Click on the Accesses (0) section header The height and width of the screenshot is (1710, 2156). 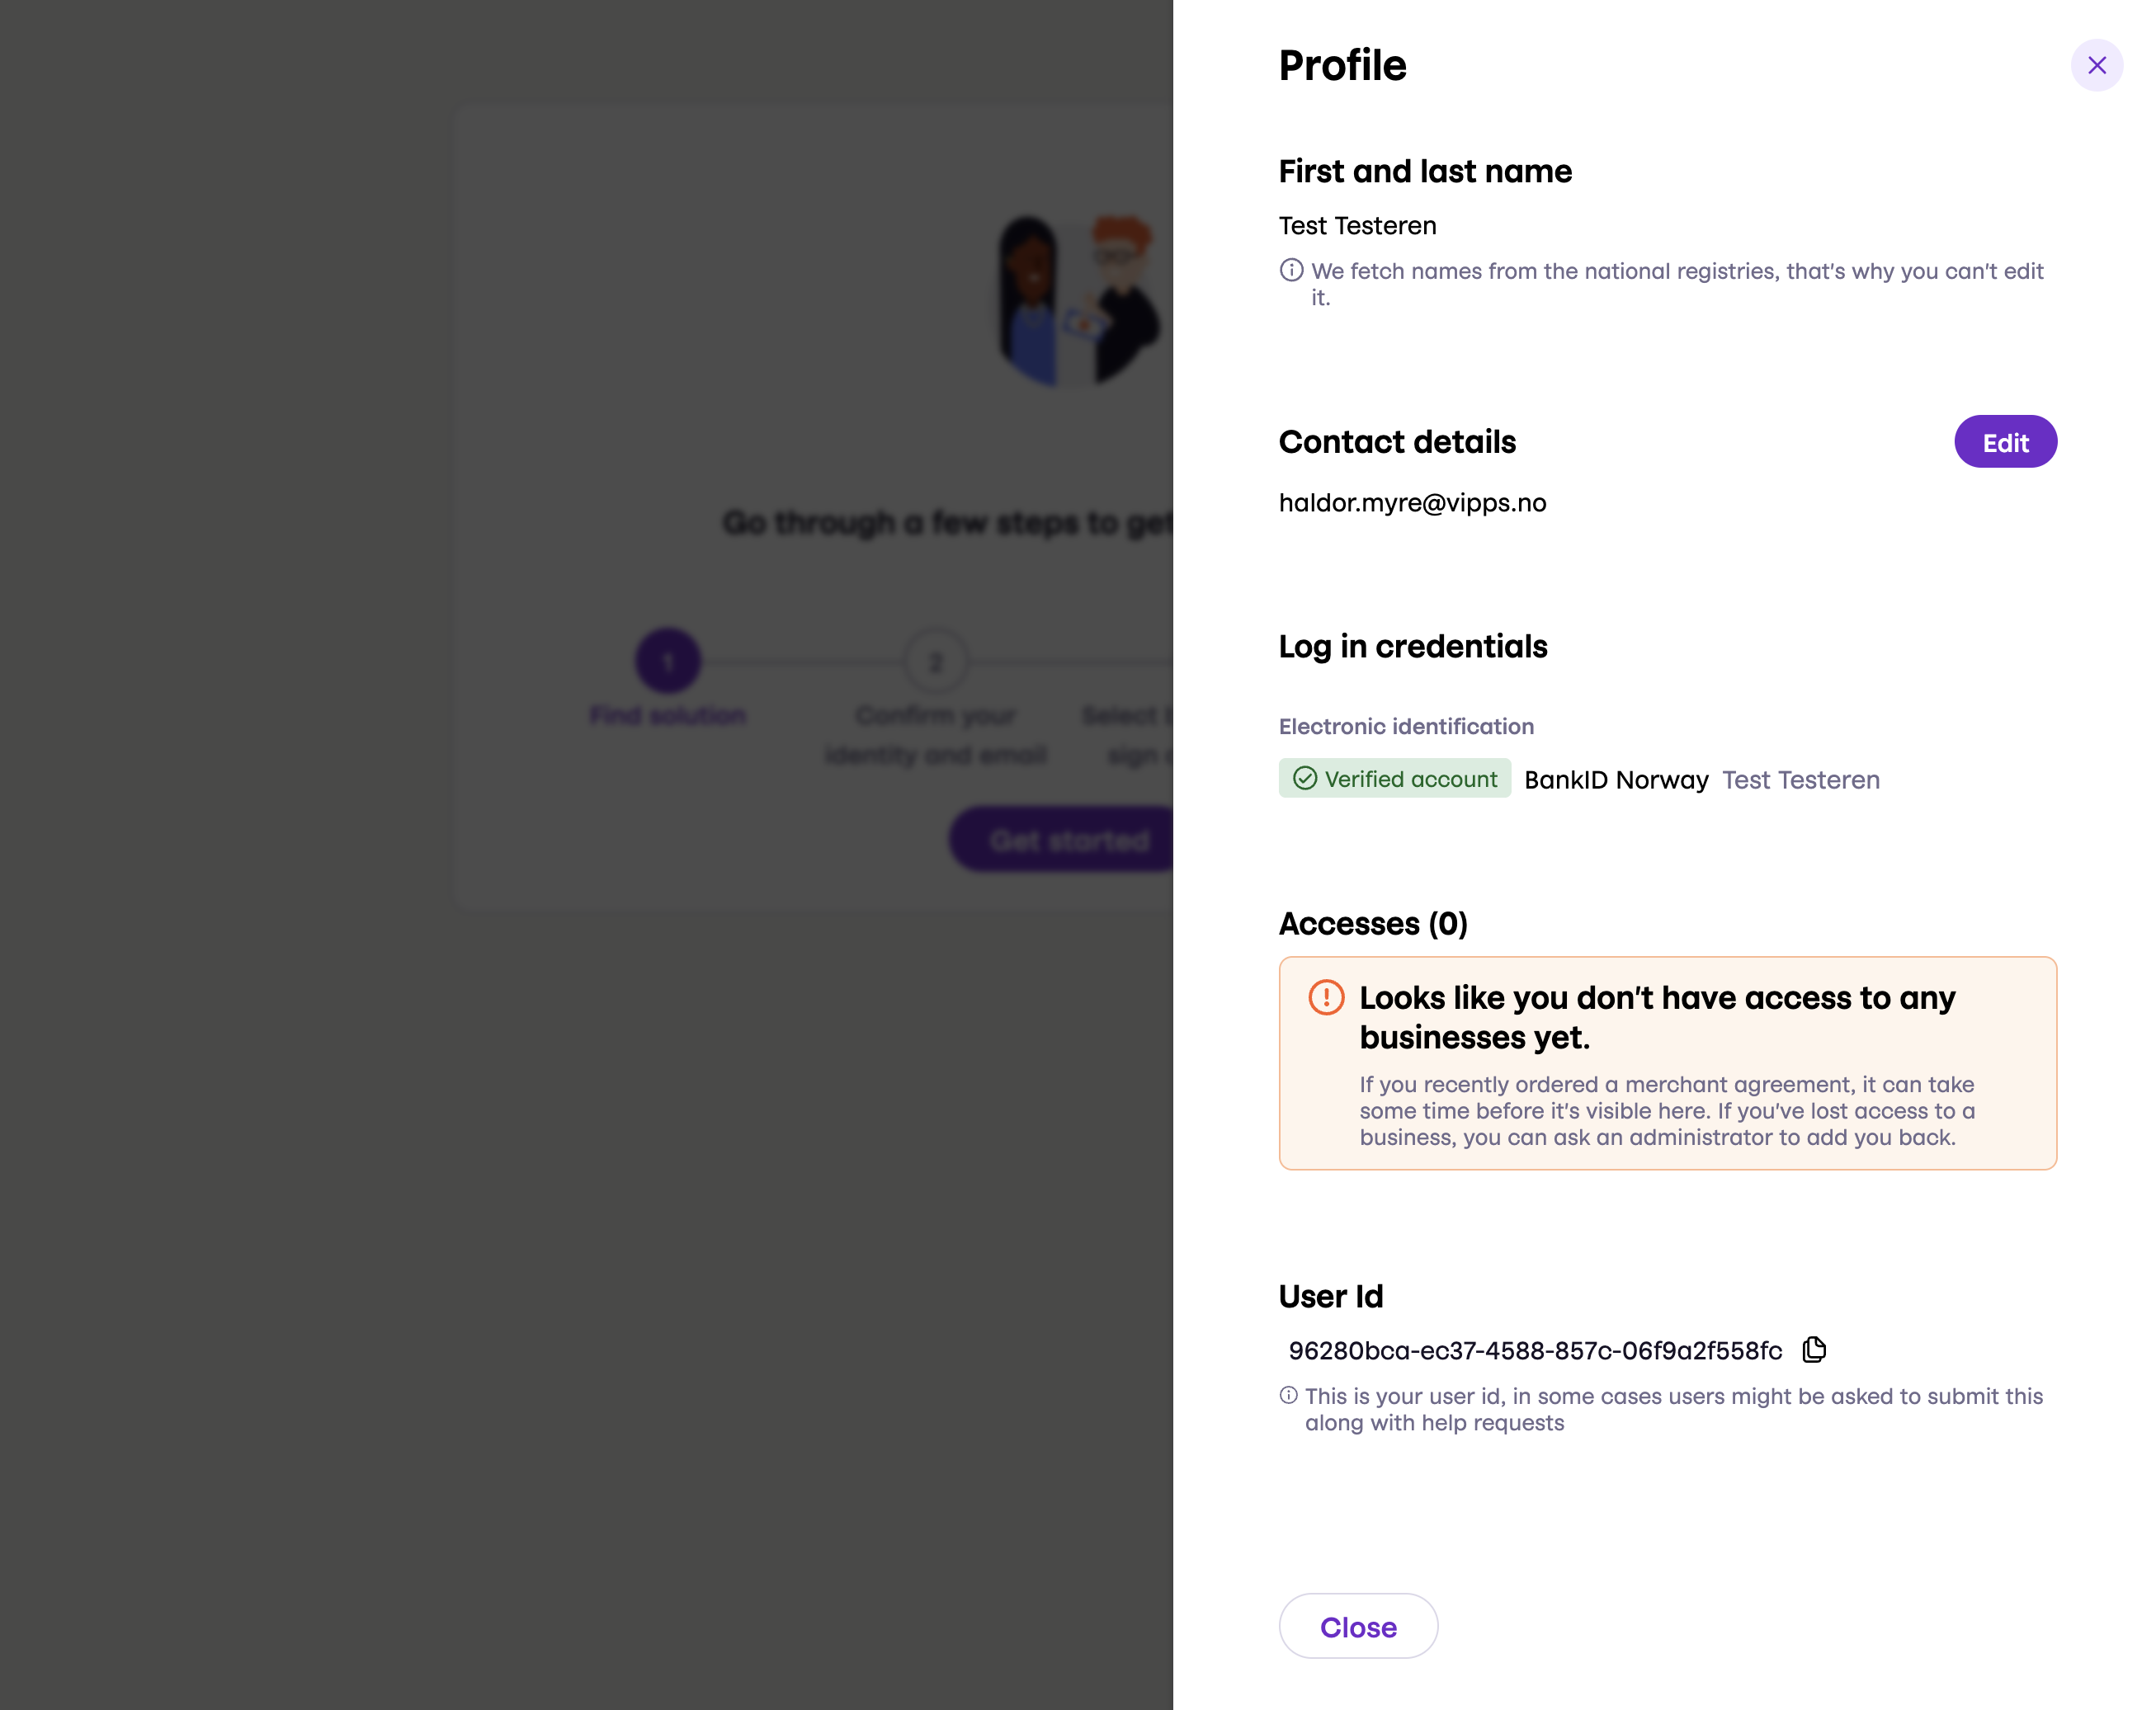click(x=1374, y=922)
